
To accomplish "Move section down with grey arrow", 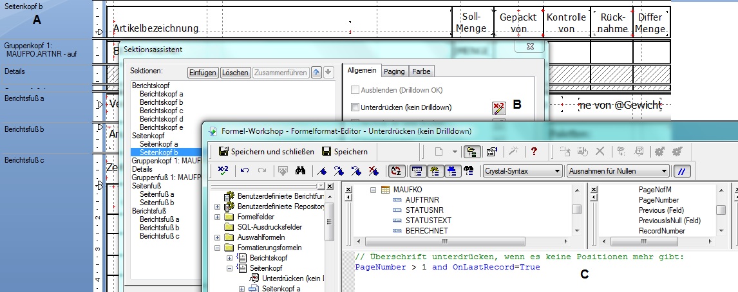I will point(328,73).
